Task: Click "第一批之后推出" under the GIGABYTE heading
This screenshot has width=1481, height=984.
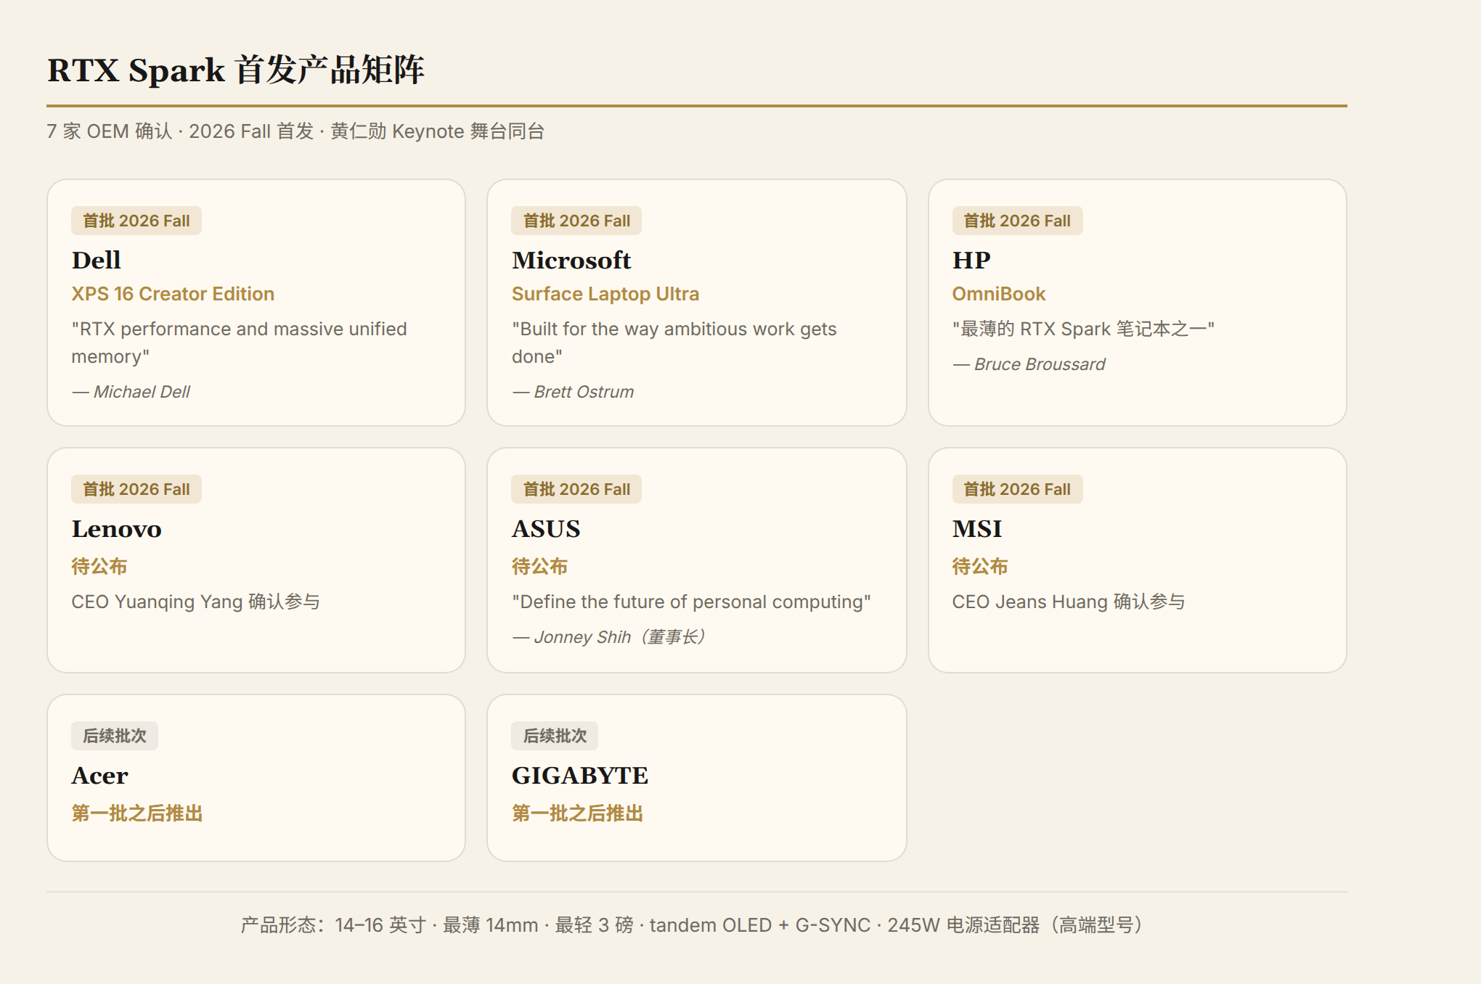Action: coord(577,813)
